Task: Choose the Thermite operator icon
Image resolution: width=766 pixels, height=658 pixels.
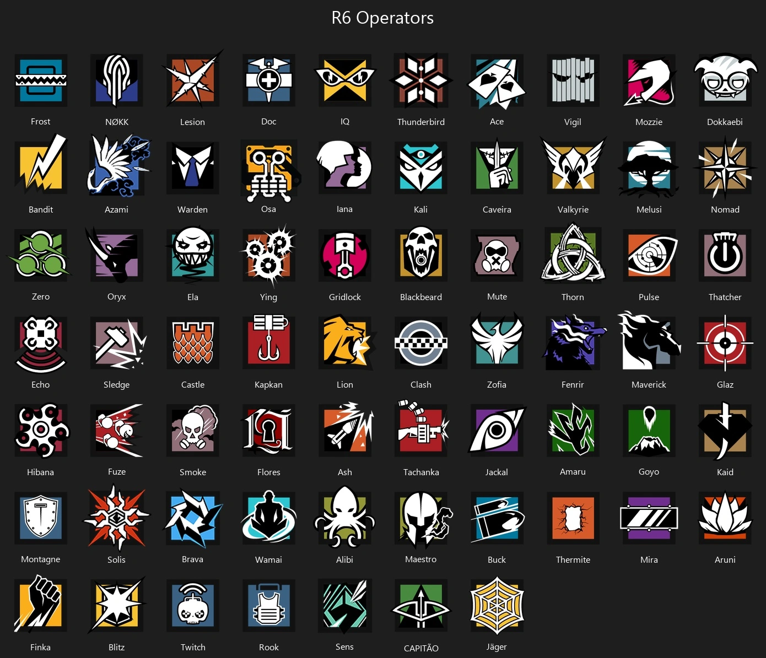Action: pyautogui.click(x=573, y=518)
